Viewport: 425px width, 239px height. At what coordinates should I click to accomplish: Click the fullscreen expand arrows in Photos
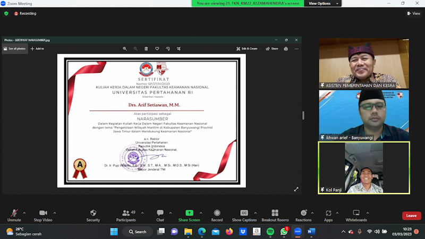pos(296,189)
